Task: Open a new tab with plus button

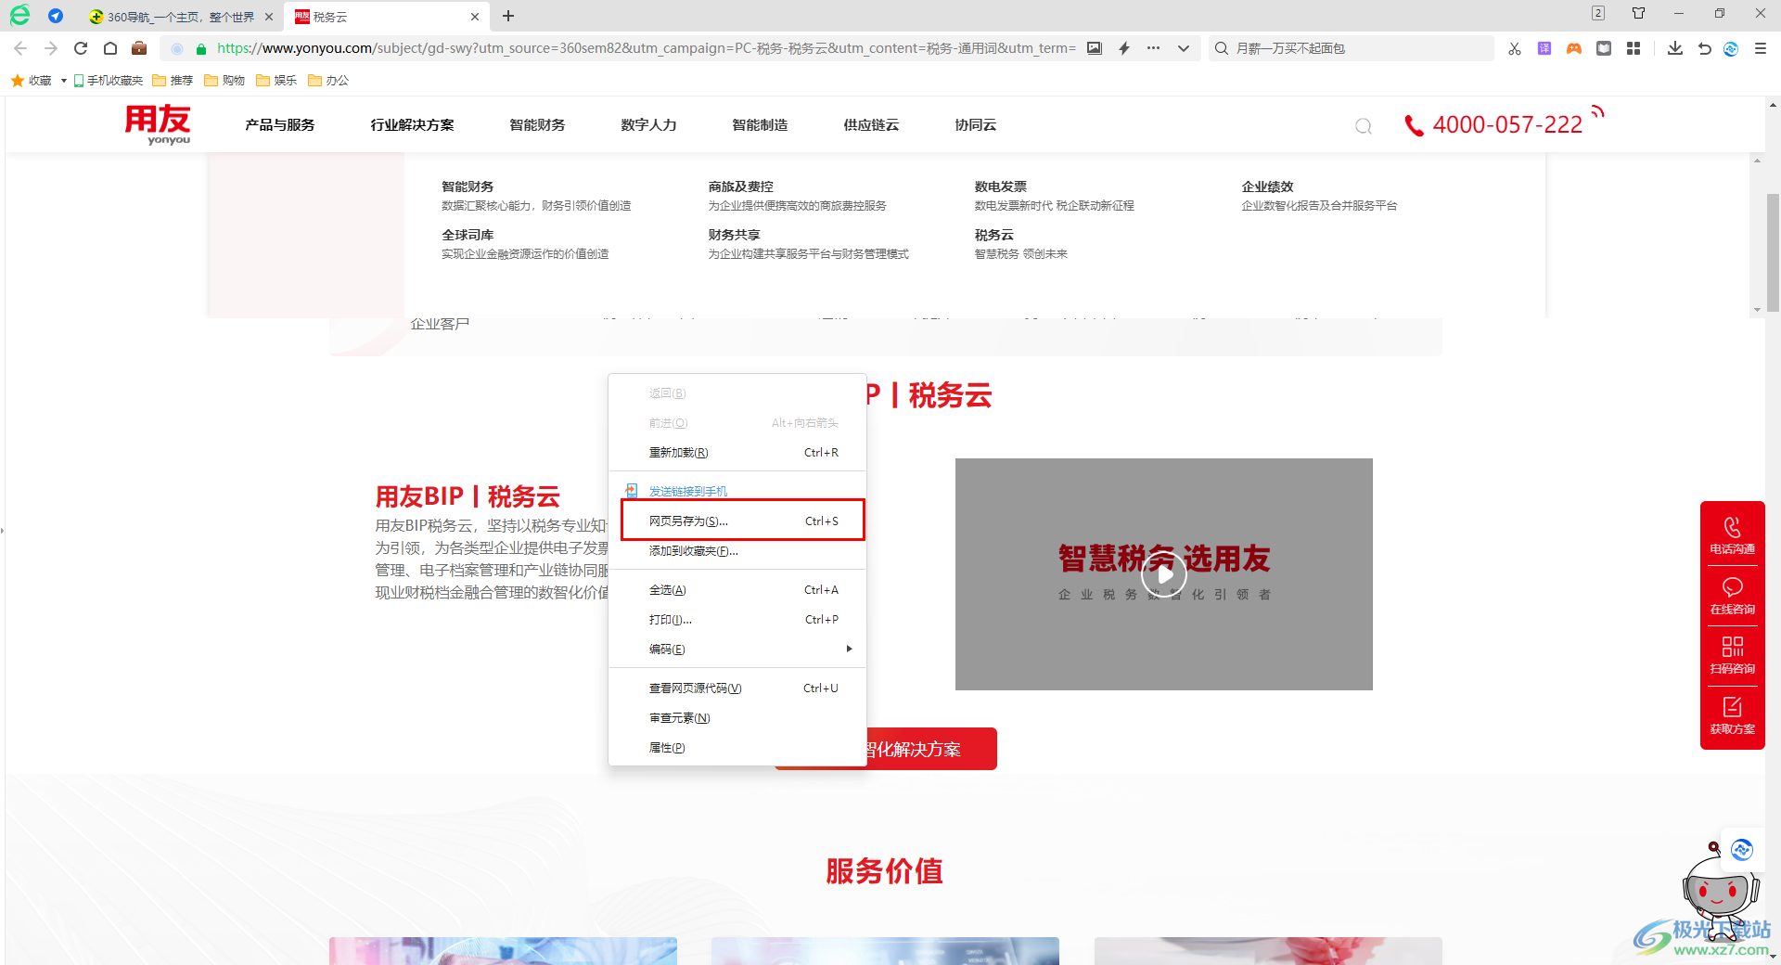Action: point(508,16)
